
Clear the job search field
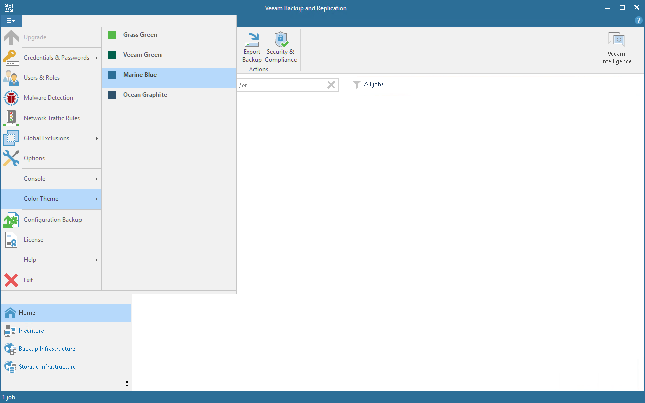(331, 85)
